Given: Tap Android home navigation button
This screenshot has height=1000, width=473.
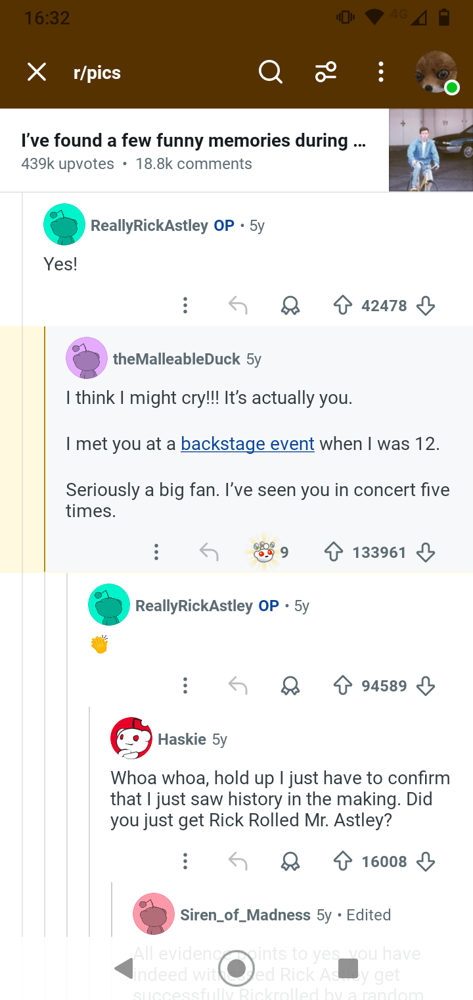Looking at the screenshot, I should click(236, 968).
